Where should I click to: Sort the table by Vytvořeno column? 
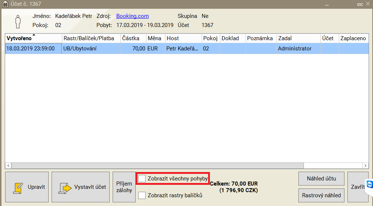(33, 38)
